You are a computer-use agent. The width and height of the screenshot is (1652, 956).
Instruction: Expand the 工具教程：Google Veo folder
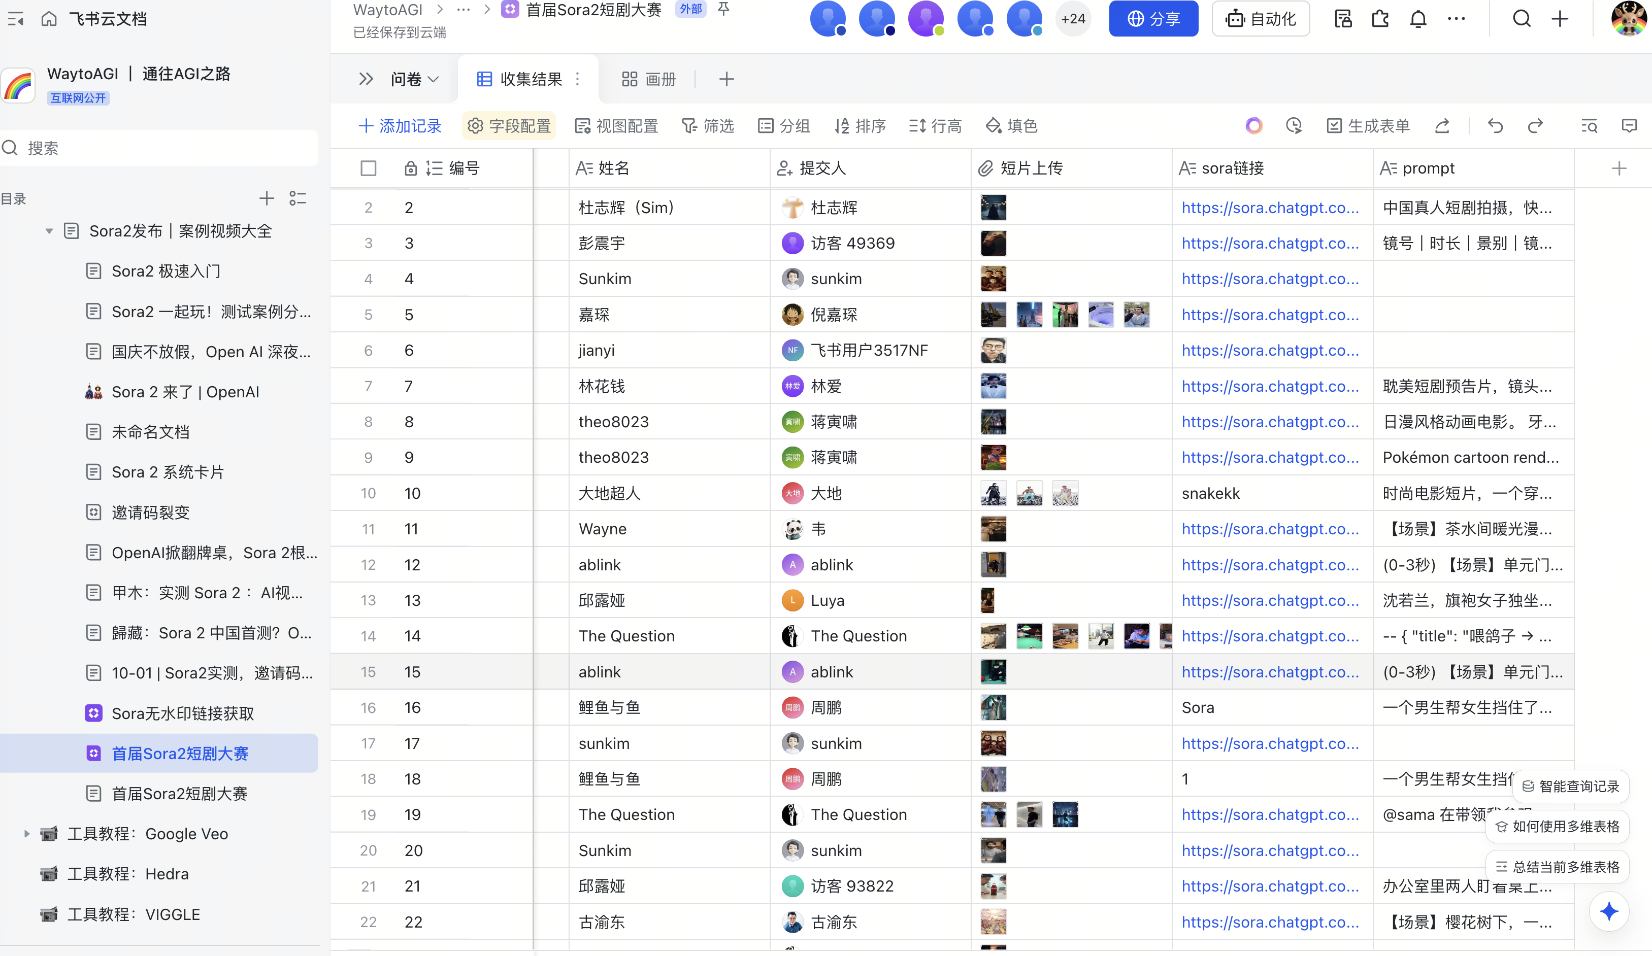click(x=27, y=834)
